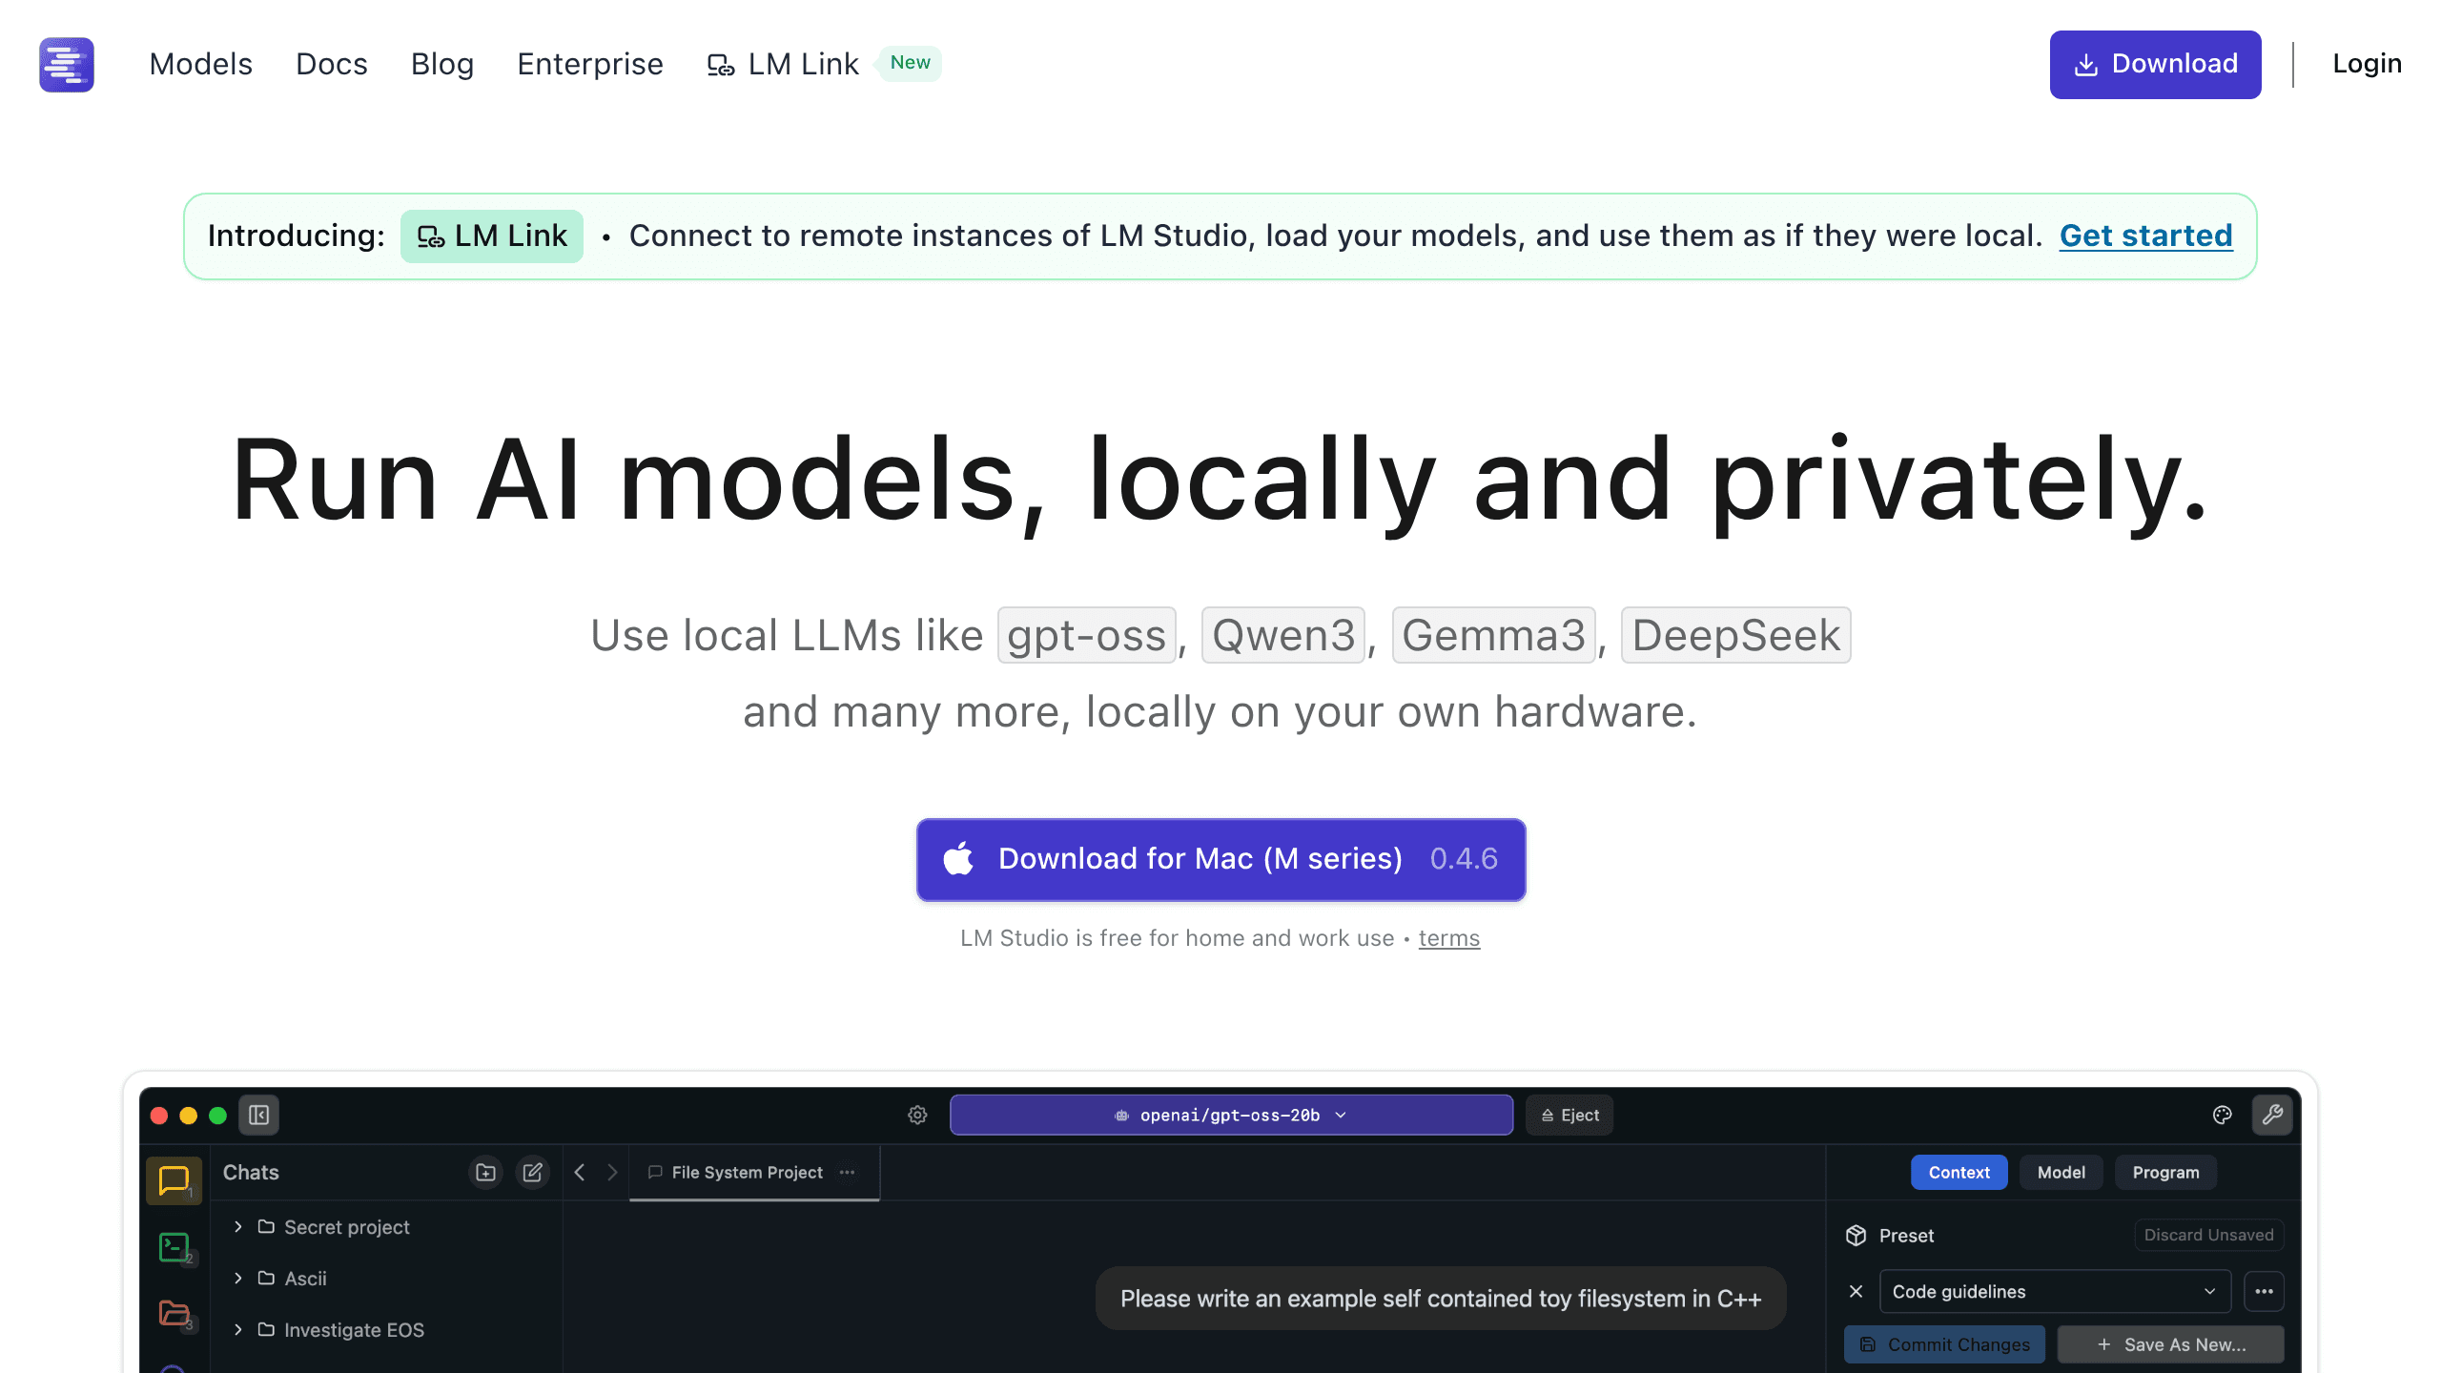Select the Chats icon in app sidebar
The image size is (2441, 1373).
174,1180
